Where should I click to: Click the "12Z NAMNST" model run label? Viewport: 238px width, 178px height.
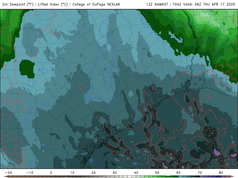(x=157, y=4)
